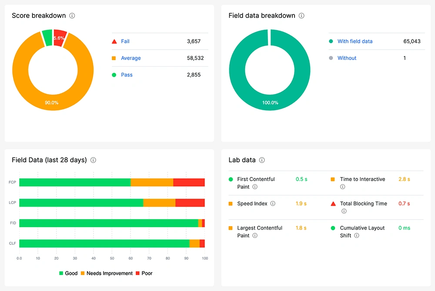Screen dimensions: 435x291
Task: Click info icon for First Contentful Paint
Action: 255,187
